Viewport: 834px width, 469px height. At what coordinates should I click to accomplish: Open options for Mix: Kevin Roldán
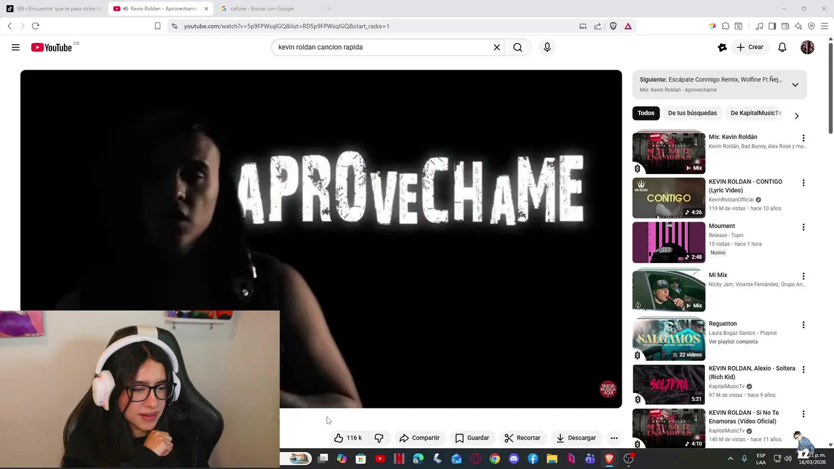click(803, 138)
